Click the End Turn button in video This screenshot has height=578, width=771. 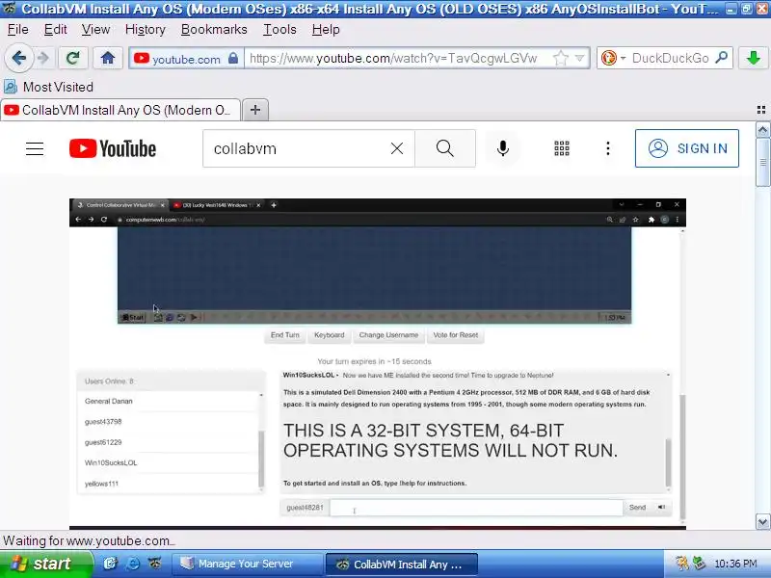coord(284,335)
